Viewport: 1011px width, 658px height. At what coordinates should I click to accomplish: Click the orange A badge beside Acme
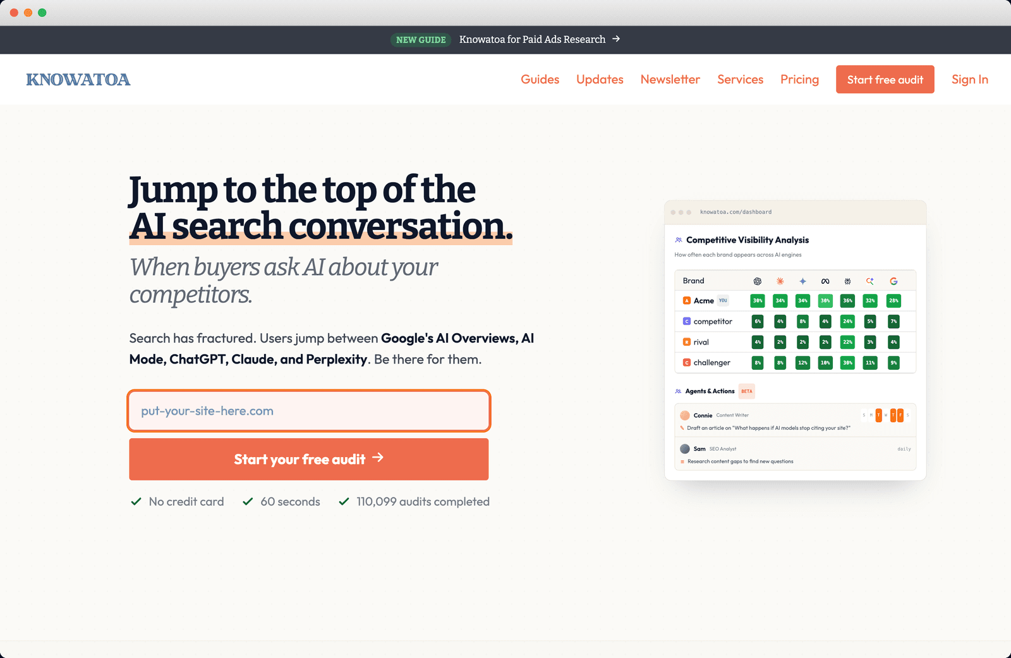pos(687,301)
